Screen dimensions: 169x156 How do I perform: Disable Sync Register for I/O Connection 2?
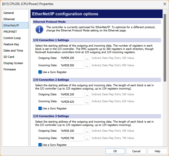pos(40,108)
